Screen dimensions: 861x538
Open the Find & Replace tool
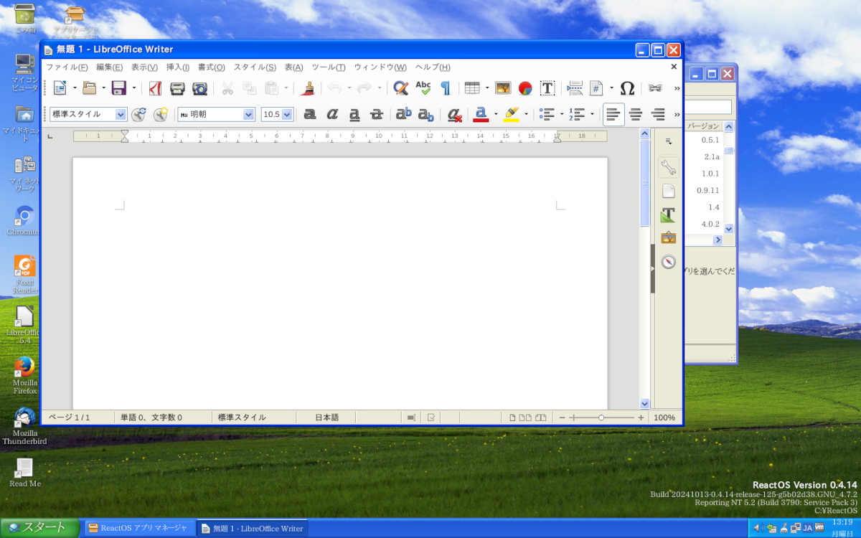point(400,88)
